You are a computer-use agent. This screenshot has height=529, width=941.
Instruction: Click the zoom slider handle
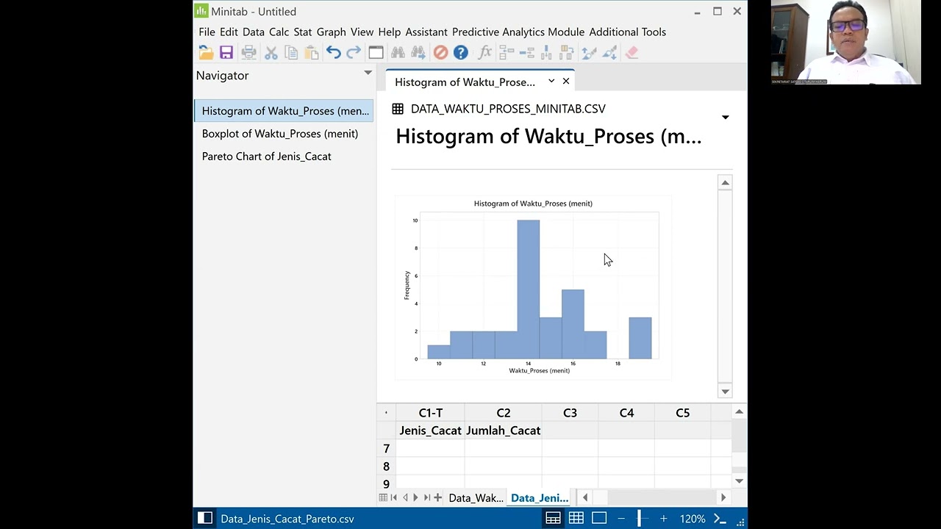click(640, 519)
